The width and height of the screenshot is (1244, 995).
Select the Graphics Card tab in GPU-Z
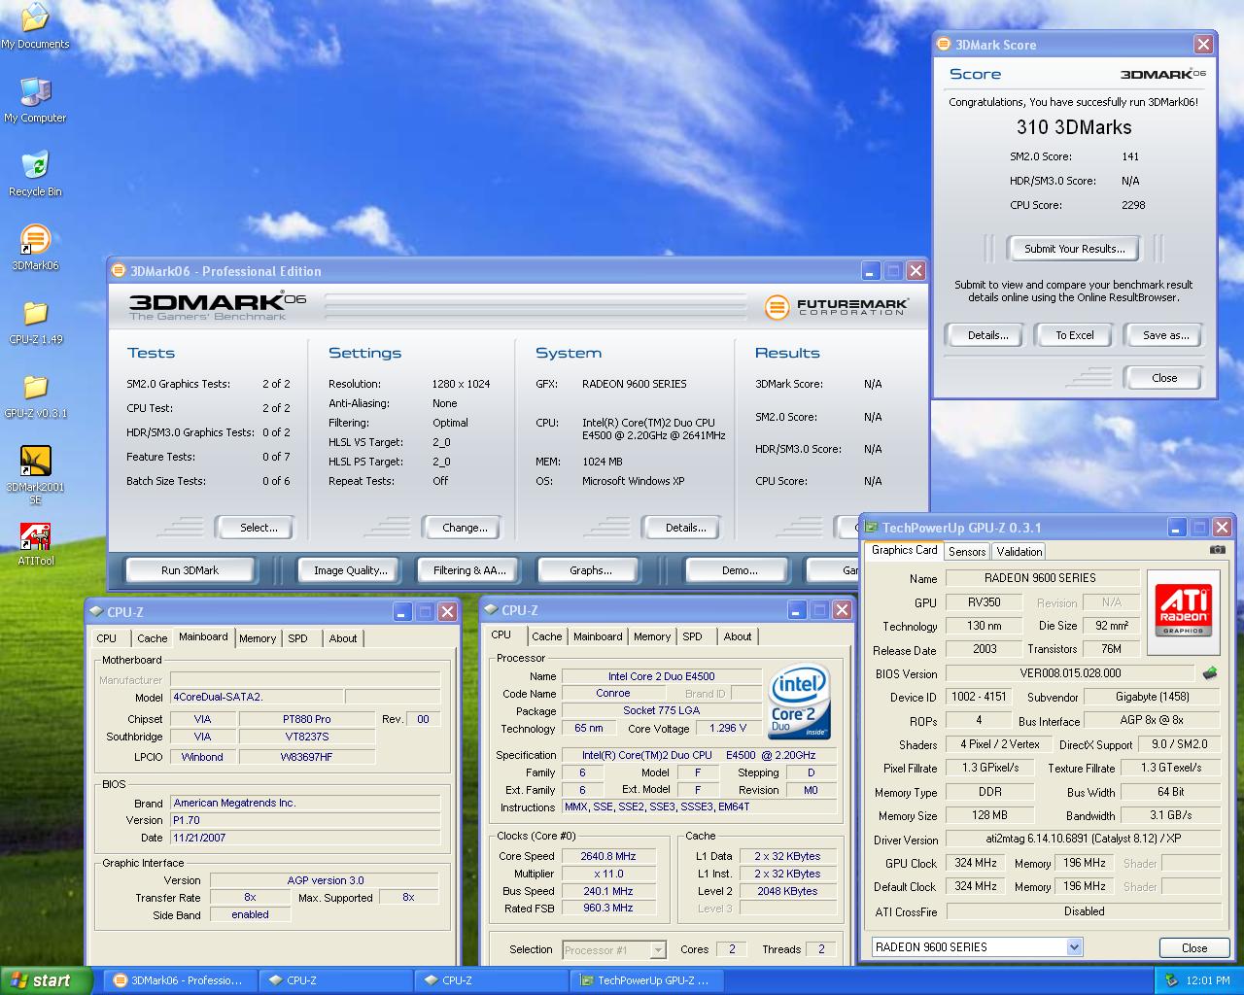(x=905, y=550)
